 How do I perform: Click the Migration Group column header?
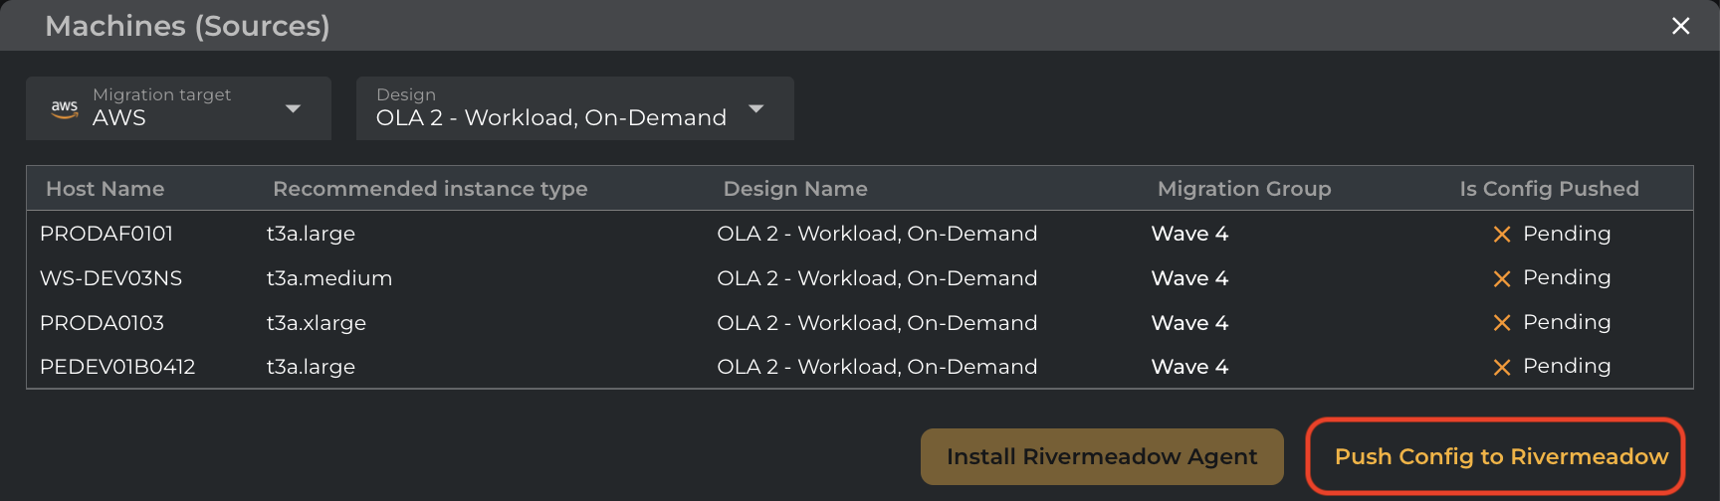(1244, 189)
